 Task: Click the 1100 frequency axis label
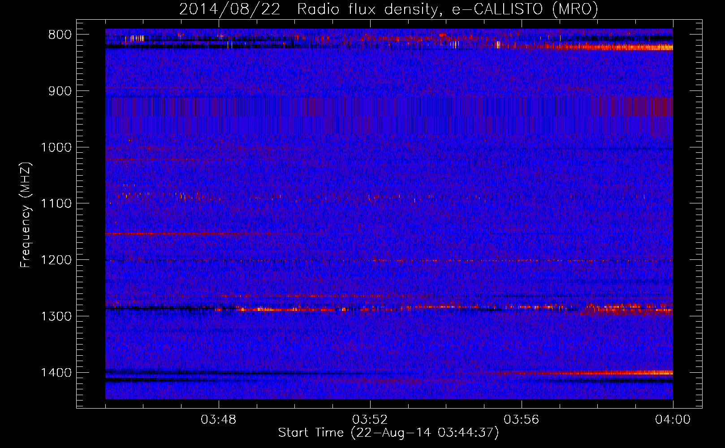pyautogui.click(x=56, y=203)
